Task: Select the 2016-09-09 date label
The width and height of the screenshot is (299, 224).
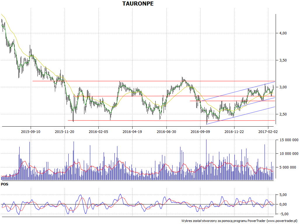Action: click(200, 132)
